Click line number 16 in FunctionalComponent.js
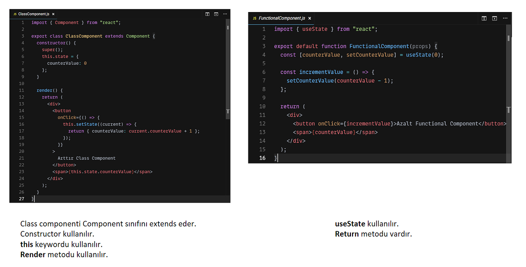This screenshot has width=526, height=267. (x=262, y=158)
